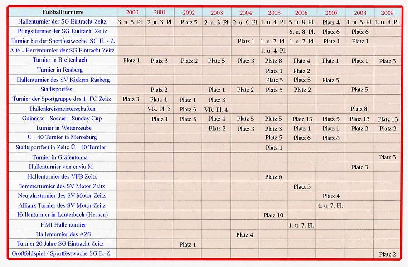The height and width of the screenshot is (267, 408).
Task: Click 'Platz 4' in Hallenturnier des AZS row
Action: (245, 235)
